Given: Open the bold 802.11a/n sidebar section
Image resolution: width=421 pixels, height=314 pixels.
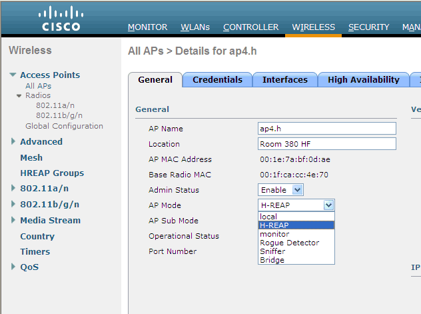Looking at the screenshot, I should click(45, 189).
